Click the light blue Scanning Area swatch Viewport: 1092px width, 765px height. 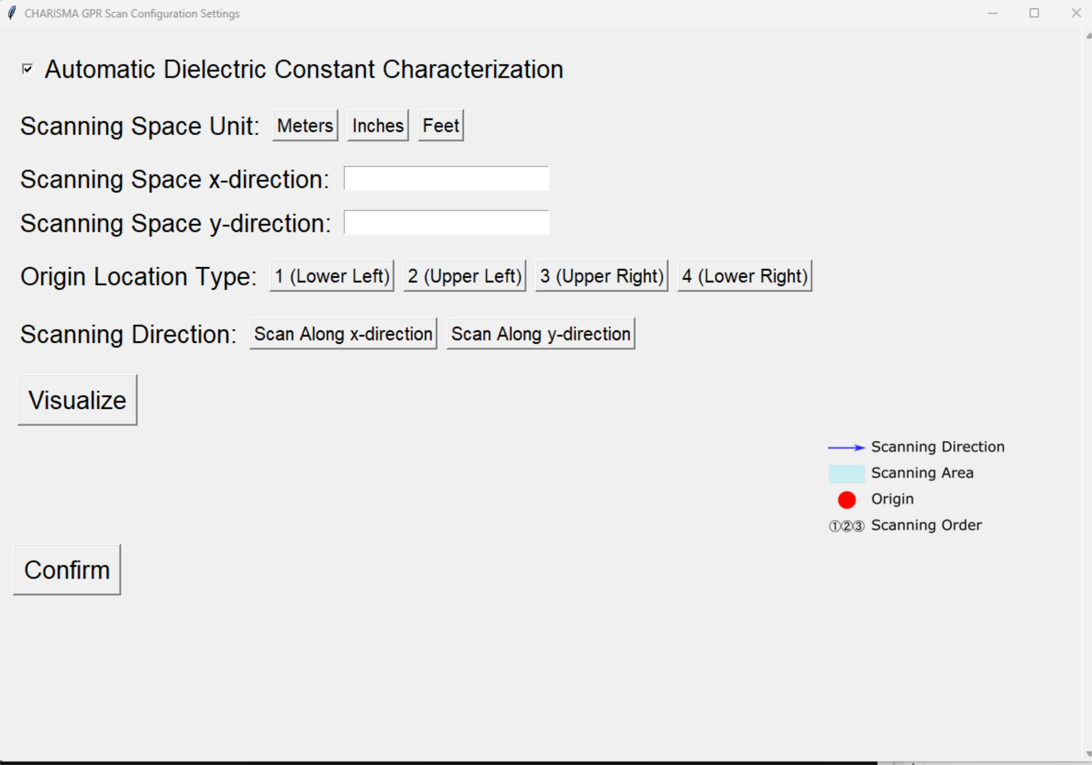point(846,474)
